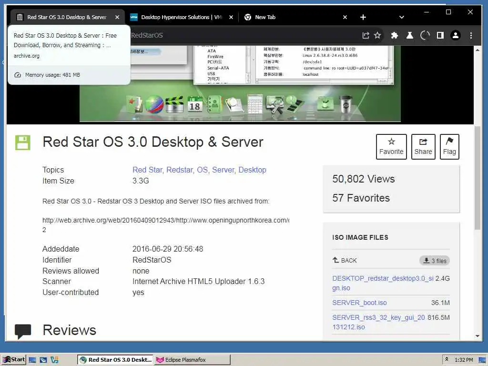
Task: Click the 50,802 Views text
Action: pos(364,179)
